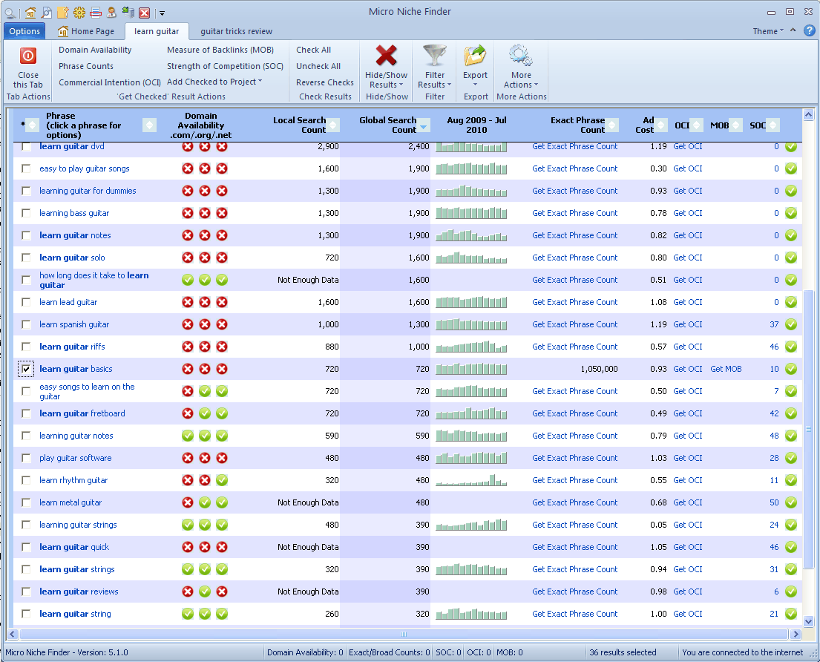820x662 pixels.
Task: Check the learn guitar fretboard checkbox
Action: click(x=26, y=413)
